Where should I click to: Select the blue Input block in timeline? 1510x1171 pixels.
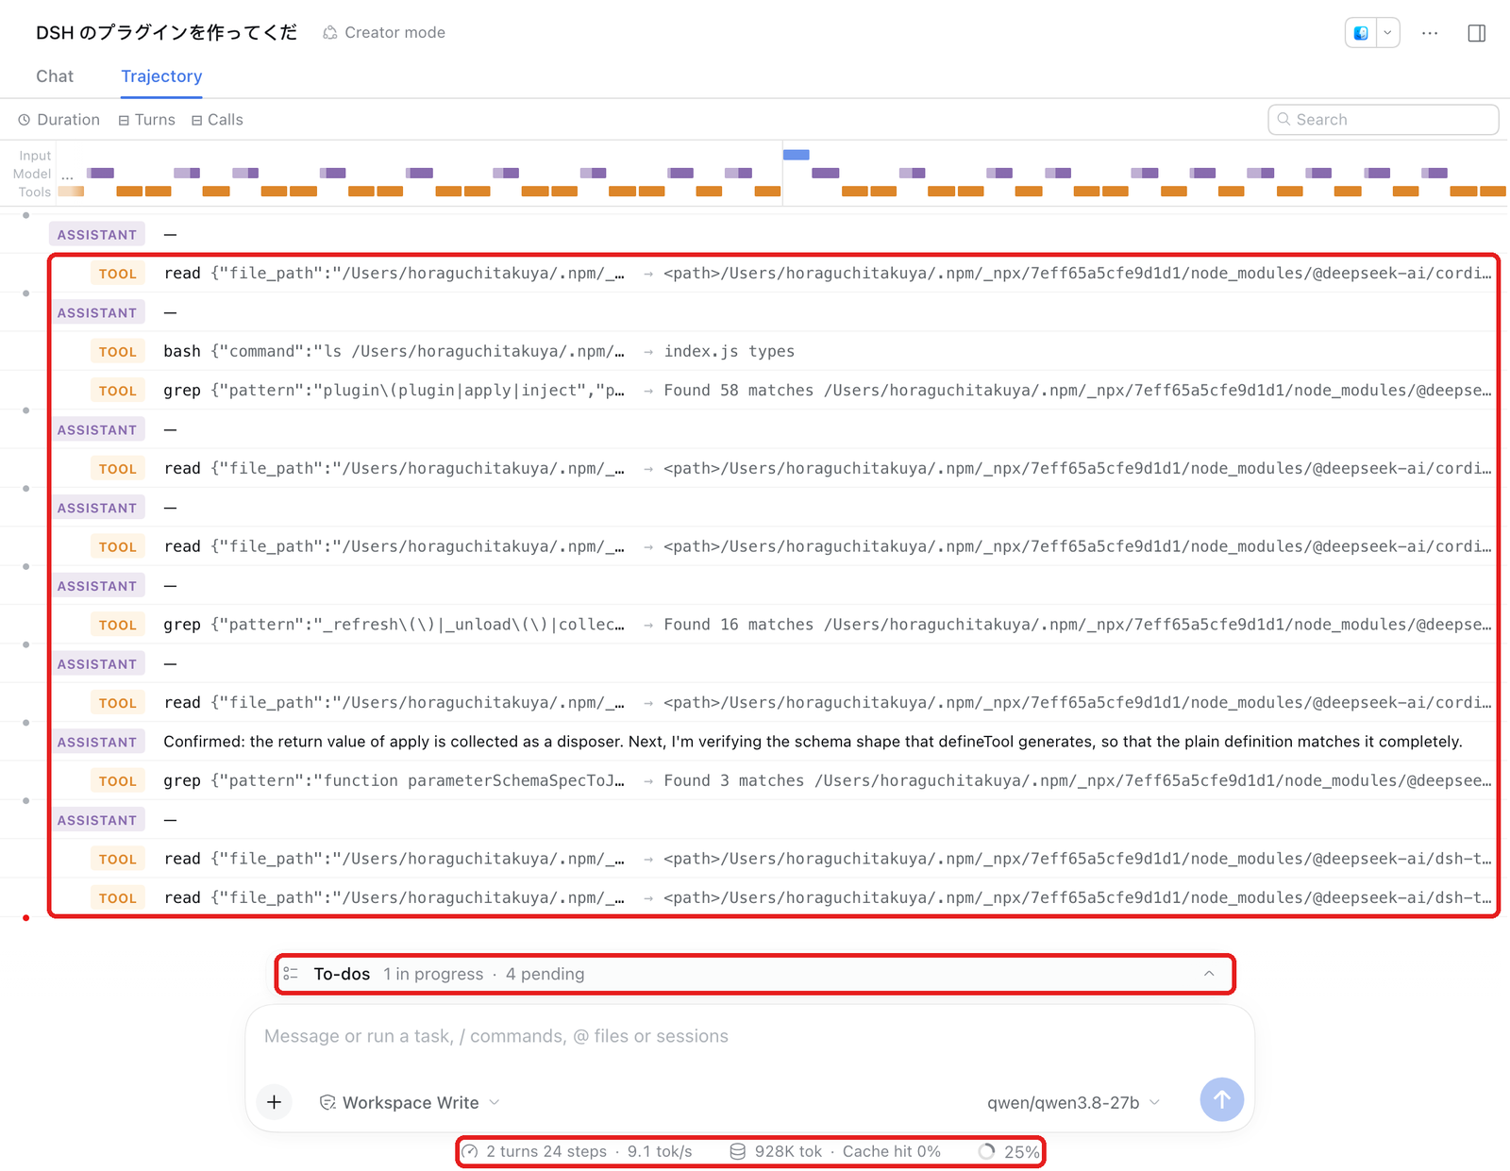[796, 155]
